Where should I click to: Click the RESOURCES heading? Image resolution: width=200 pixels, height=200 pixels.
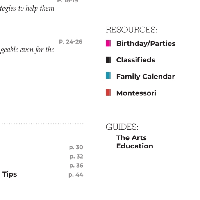click(x=132, y=30)
